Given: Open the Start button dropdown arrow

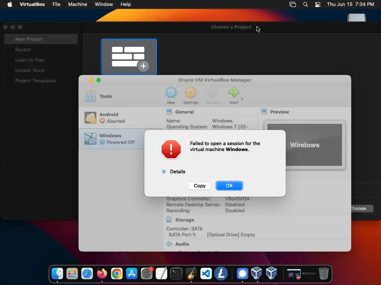Looking at the screenshot, I should pos(242,99).
